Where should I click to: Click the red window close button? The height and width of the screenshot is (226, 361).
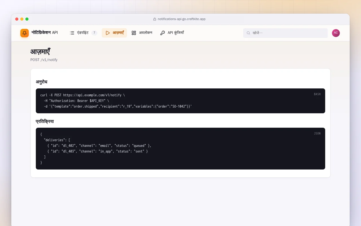(x=17, y=19)
